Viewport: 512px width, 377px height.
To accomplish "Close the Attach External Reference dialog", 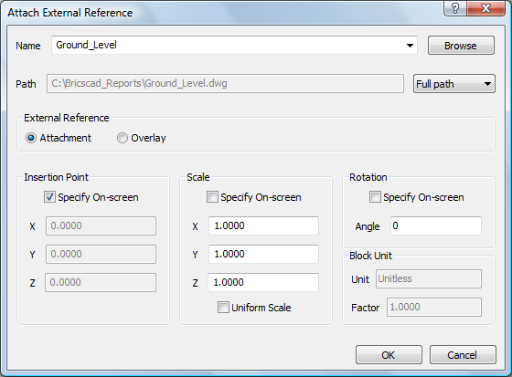I will point(486,8).
